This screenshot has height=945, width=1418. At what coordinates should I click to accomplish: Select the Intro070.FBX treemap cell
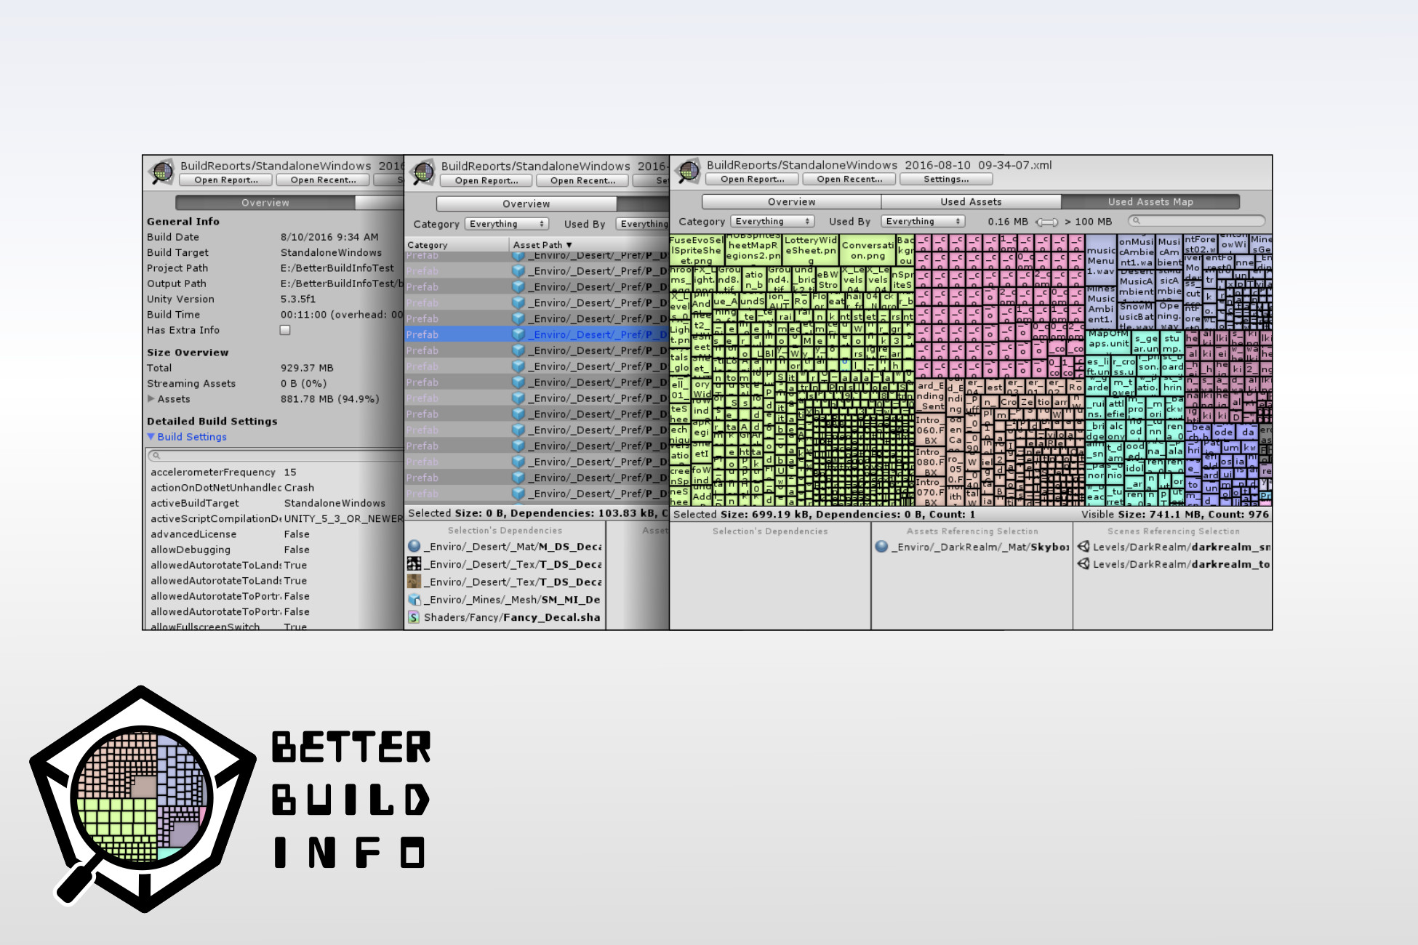point(930,492)
